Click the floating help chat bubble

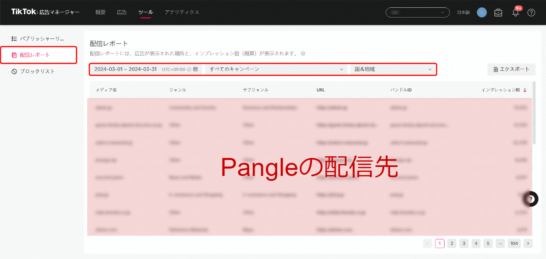click(x=531, y=199)
